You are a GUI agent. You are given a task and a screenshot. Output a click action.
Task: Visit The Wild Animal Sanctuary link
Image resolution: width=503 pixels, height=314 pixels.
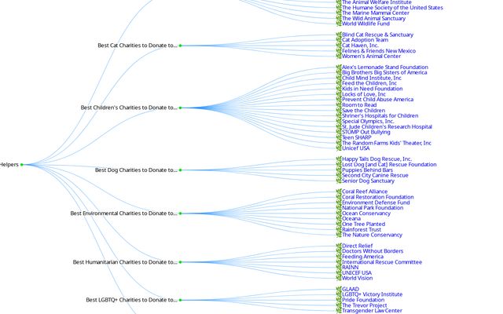point(374,18)
